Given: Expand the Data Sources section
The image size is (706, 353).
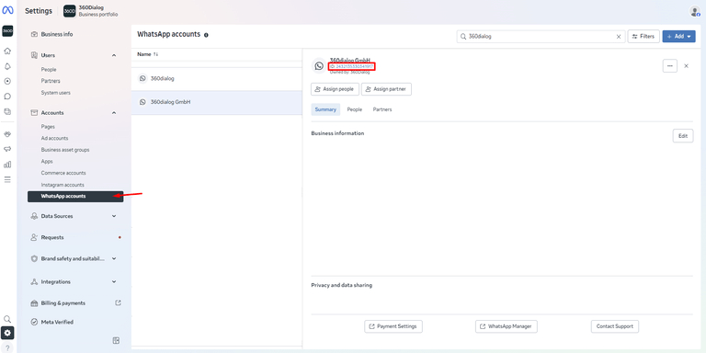Looking at the screenshot, I should 114,216.
